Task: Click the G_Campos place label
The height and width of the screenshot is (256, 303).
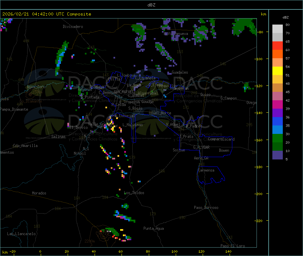Action: pyautogui.click(x=229, y=98)
